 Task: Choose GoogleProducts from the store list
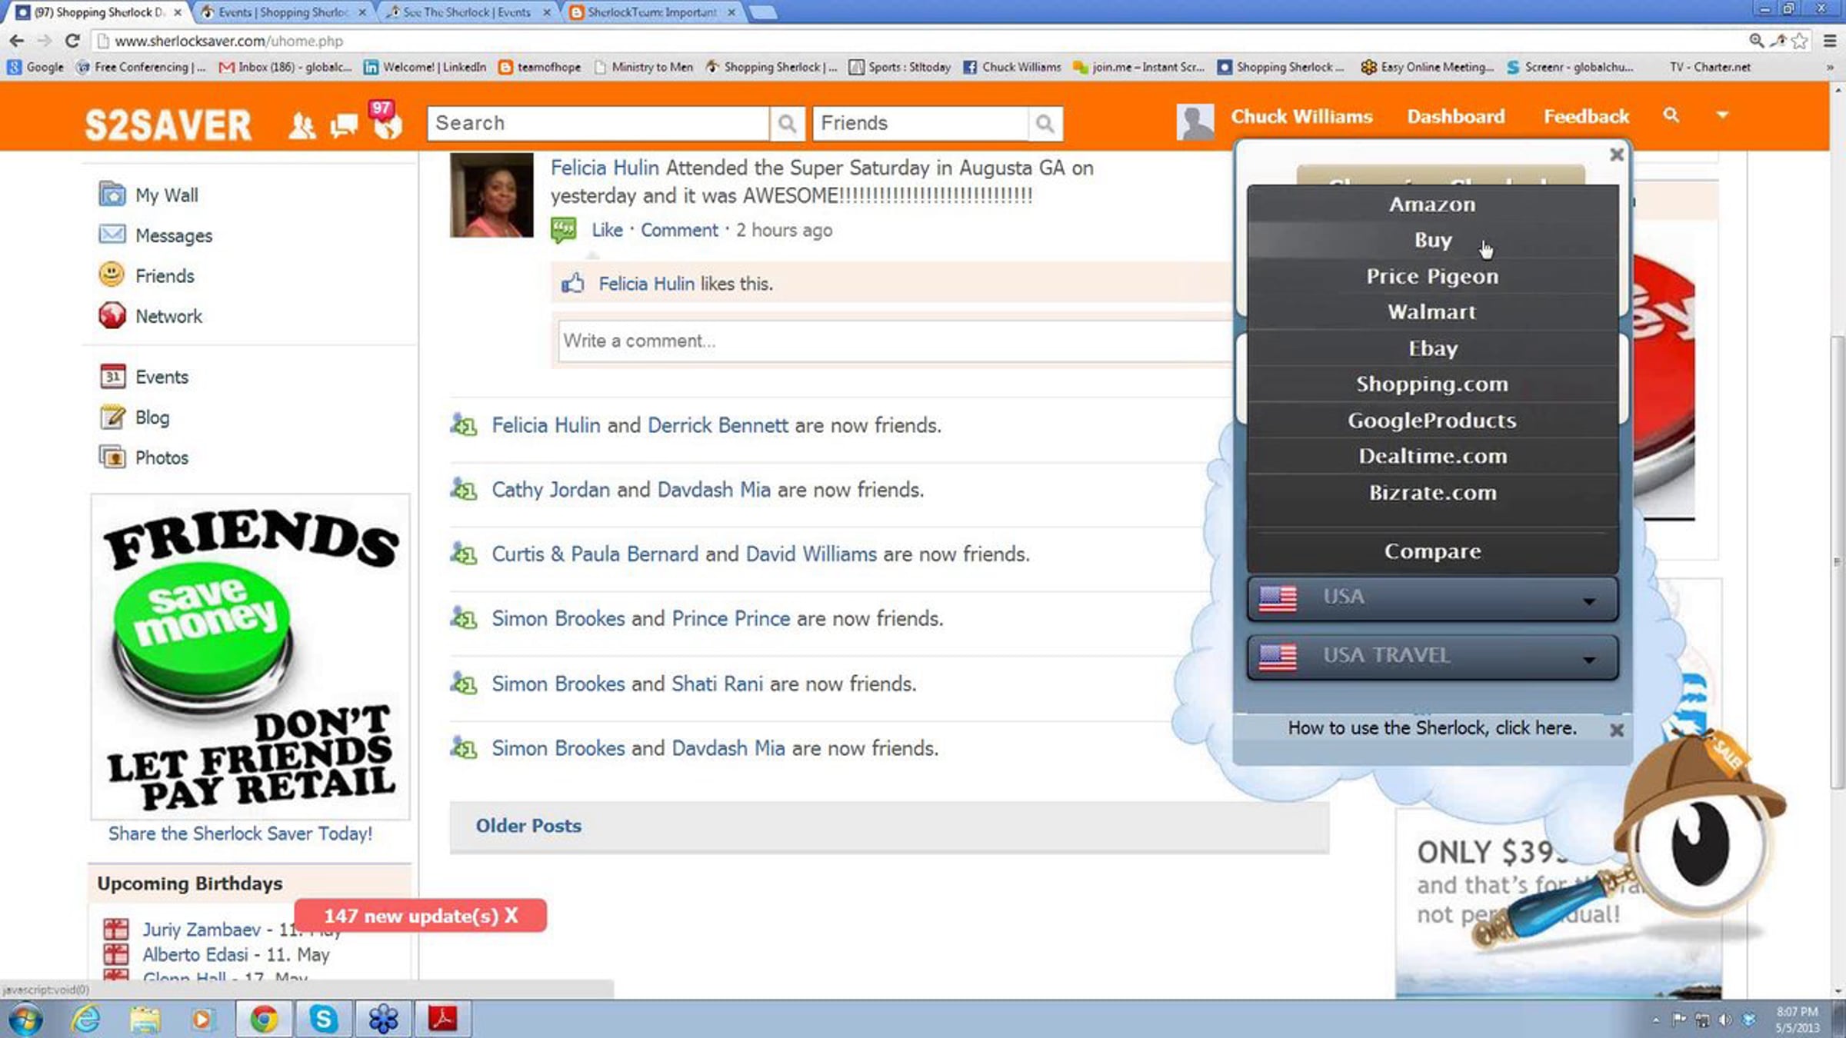[x=1432, y=421]
